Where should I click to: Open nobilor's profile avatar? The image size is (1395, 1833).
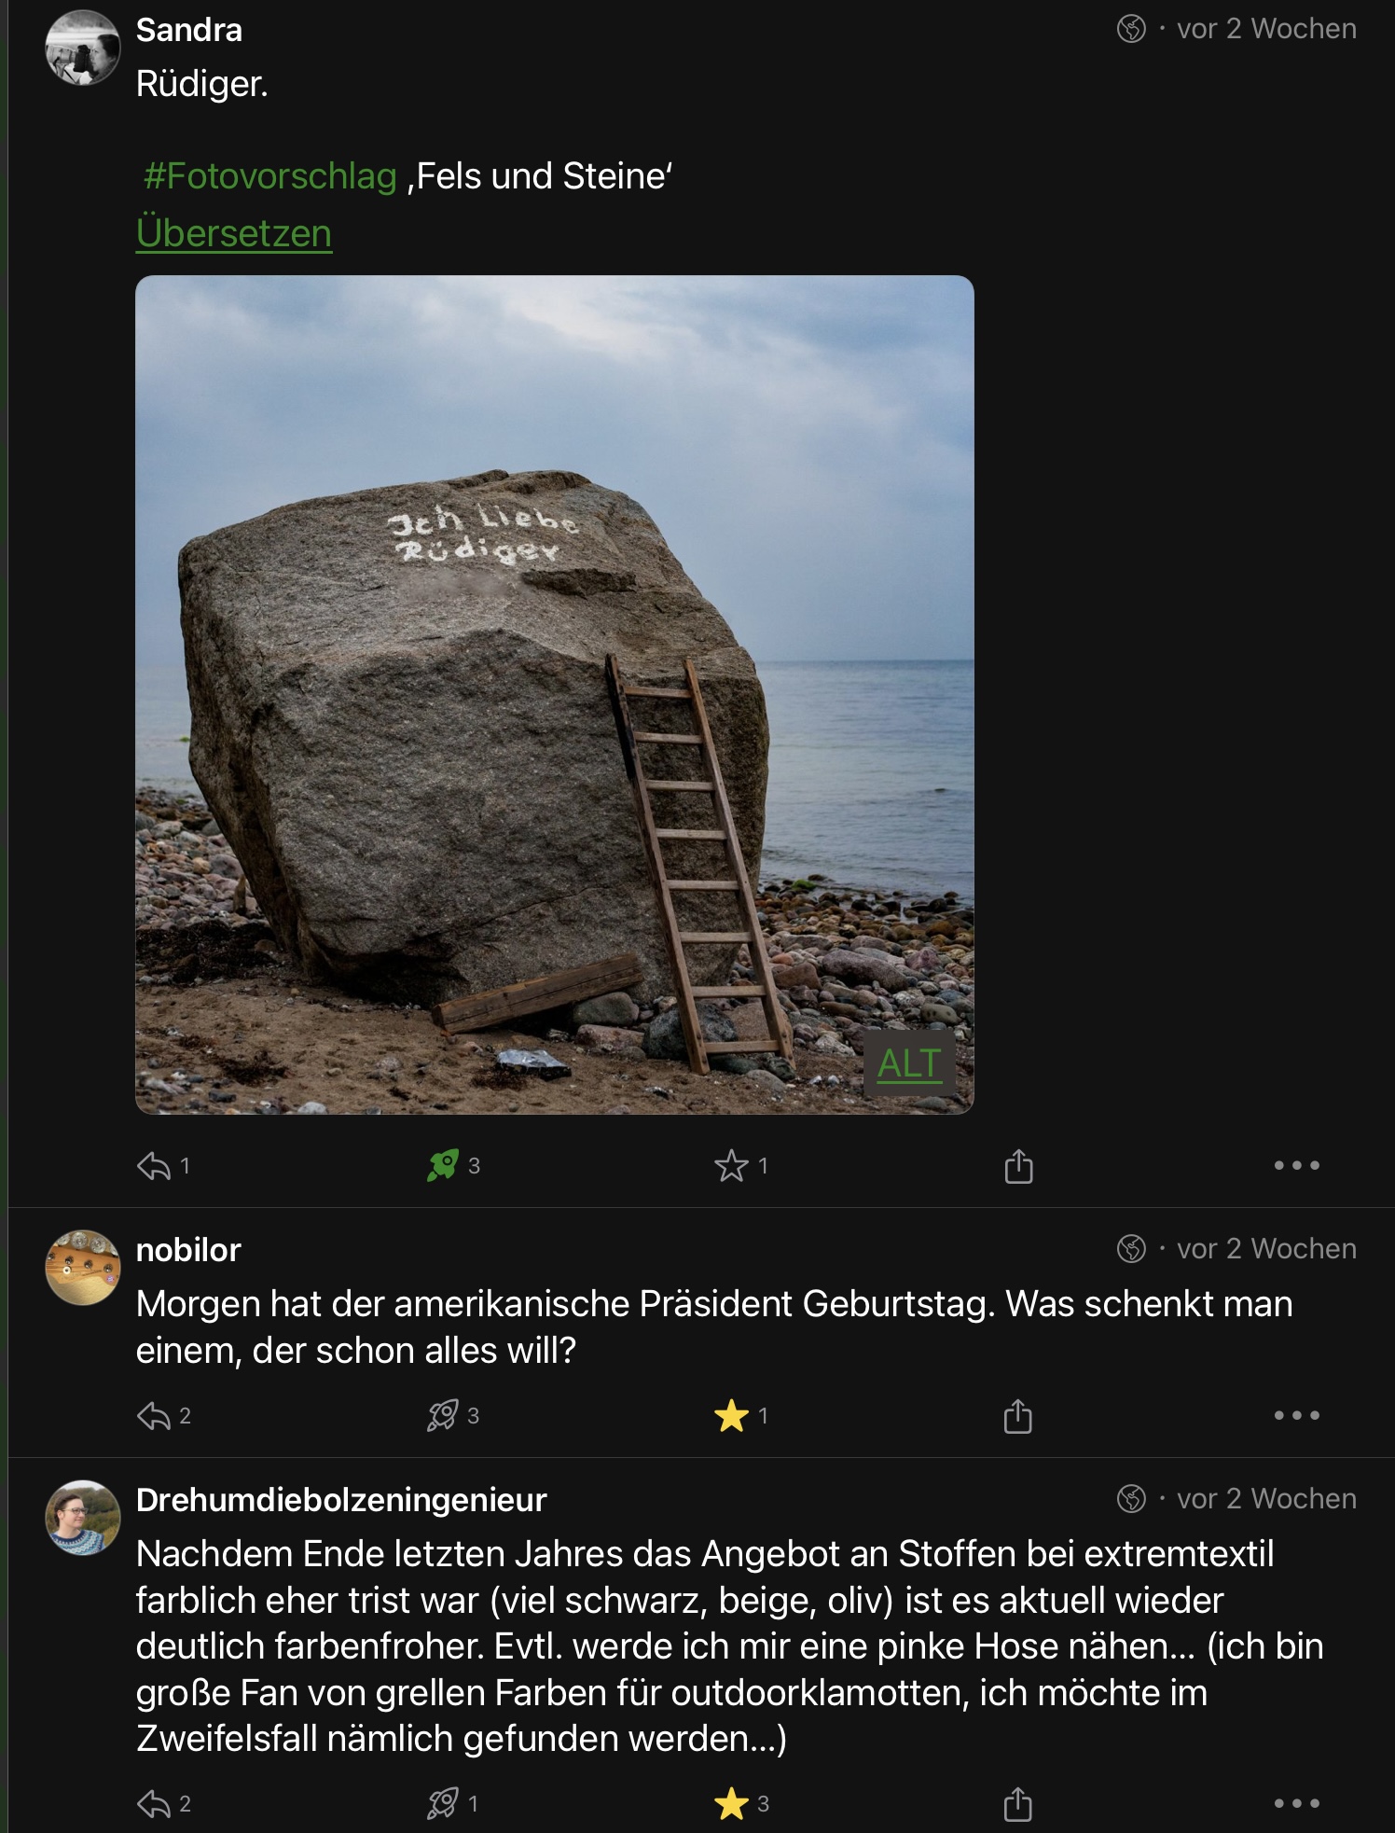pos(83,1268)
